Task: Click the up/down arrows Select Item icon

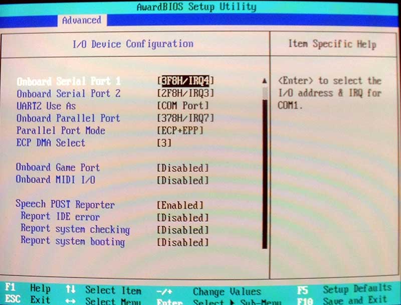Action: (71, 289)
